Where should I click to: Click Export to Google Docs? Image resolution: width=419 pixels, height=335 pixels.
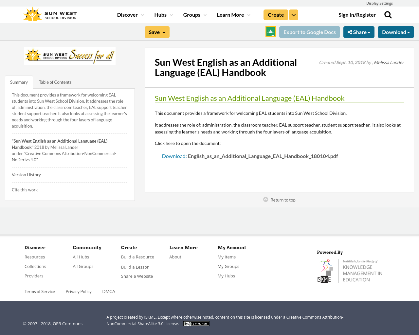pos(310,31)
